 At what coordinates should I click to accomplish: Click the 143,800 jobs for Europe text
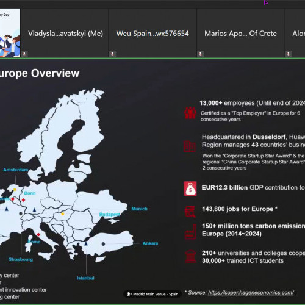tap(240, 209)
